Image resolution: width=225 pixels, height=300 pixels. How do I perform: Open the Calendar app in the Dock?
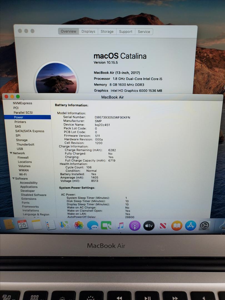point(22,225)
